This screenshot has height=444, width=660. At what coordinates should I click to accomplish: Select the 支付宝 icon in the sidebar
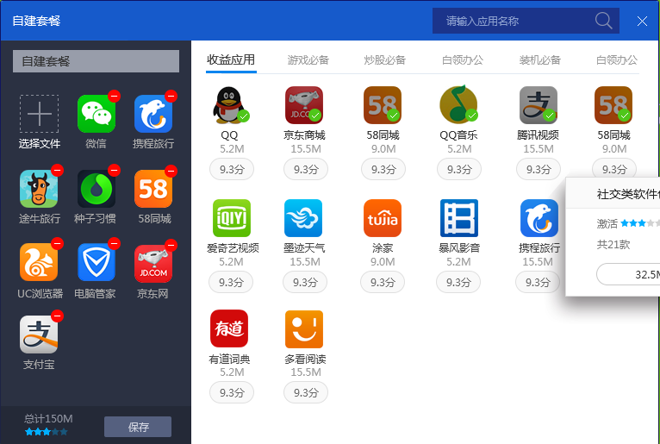tap(39, 335)
